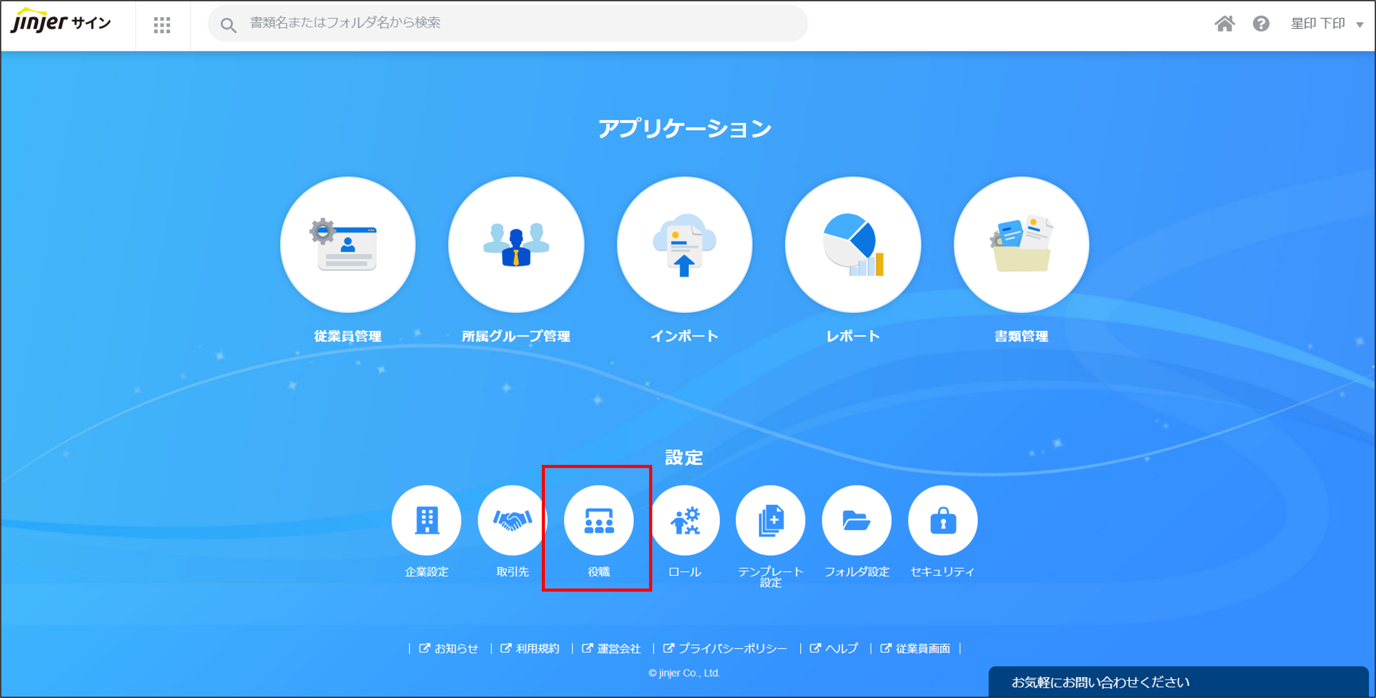The height and width of the screenshot is (698, 1376).
Task: Open the 書類管理 document folder icon
Action: 1021,245
